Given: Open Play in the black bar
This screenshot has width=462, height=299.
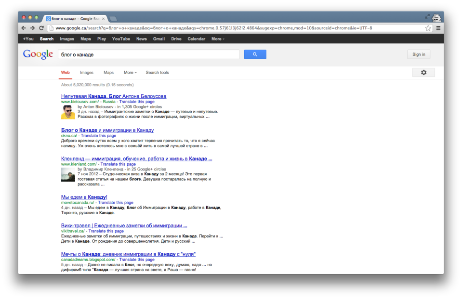Looking at the screenshot, I should pos(102,39).
